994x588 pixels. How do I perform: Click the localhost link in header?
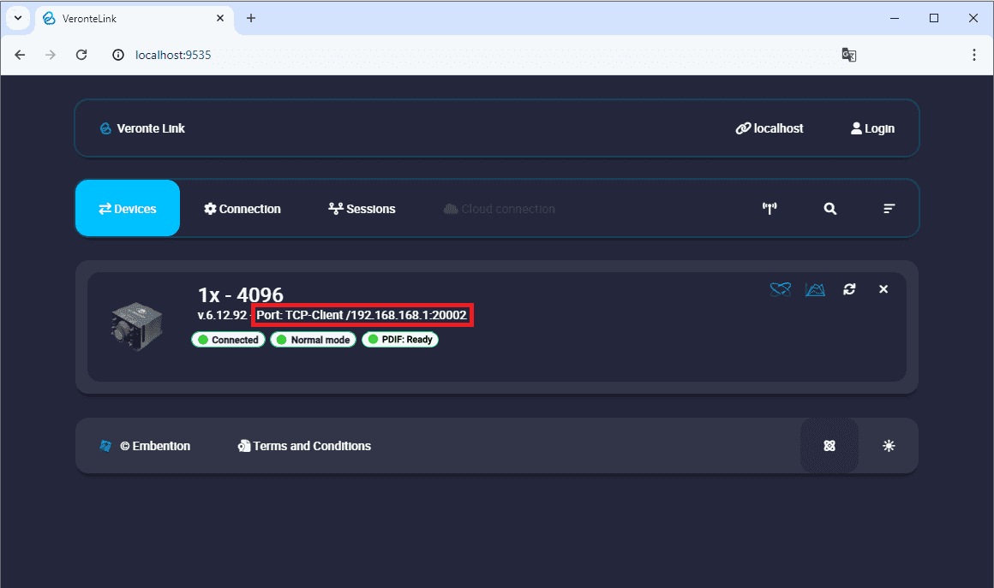tap(769, 128)
